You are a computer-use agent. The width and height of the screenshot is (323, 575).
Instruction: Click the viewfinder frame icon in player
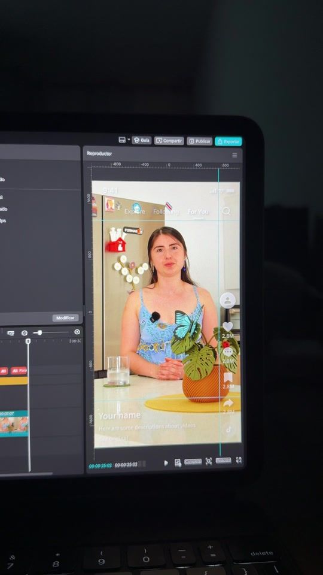click(x=209, y=461)
